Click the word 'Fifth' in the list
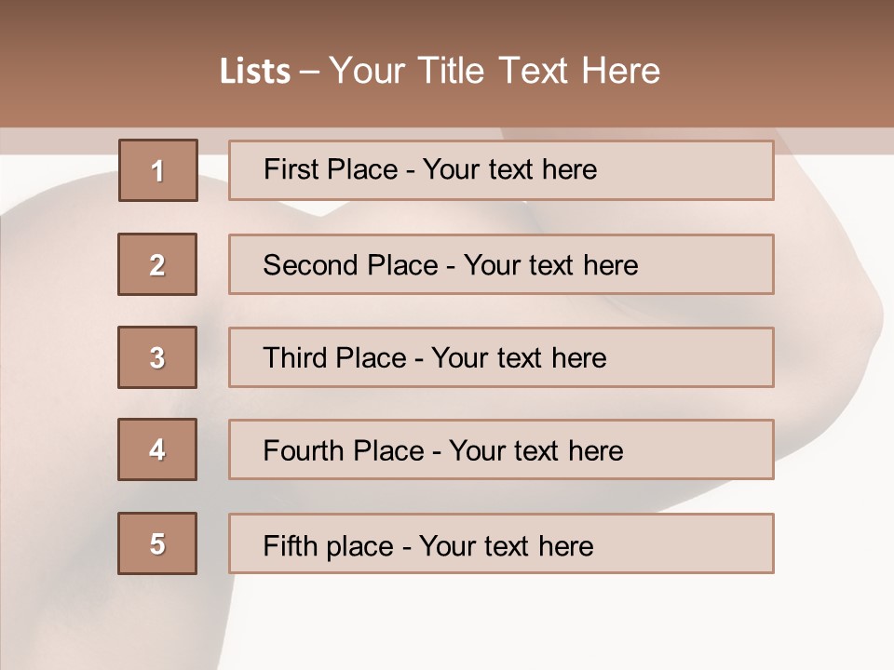The height and width of the screenshot is (670, 894). (290, 545)
